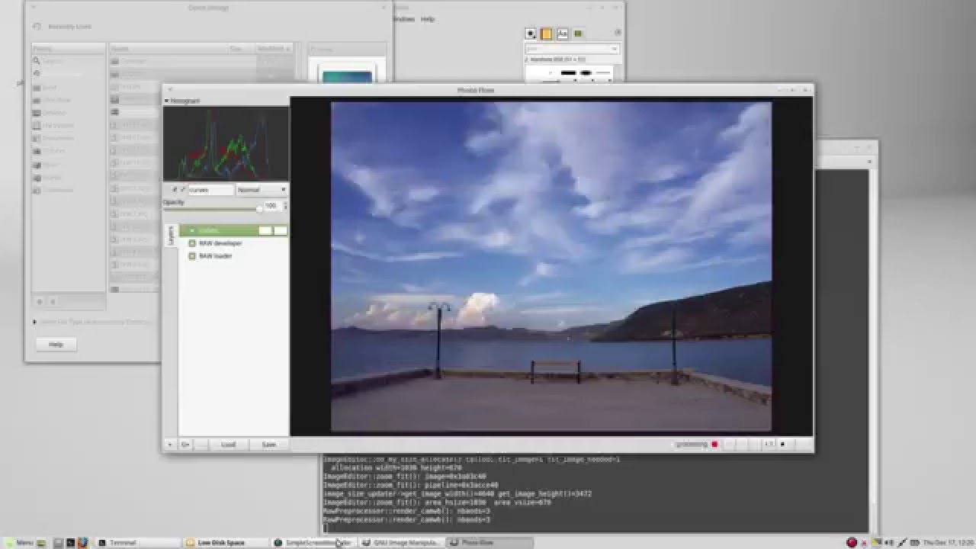Click the add layer plus button
Screen dimensions: 976x549
(170, 445)
